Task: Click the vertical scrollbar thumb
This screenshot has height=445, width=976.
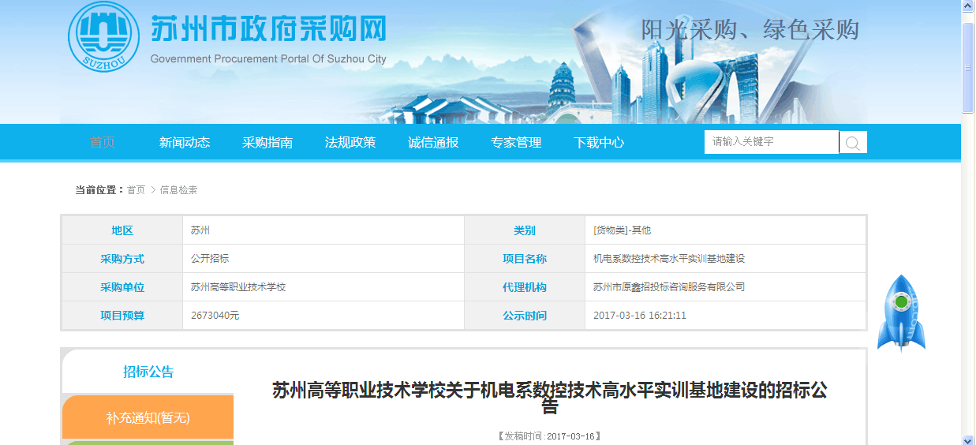Action: (967, 68)
